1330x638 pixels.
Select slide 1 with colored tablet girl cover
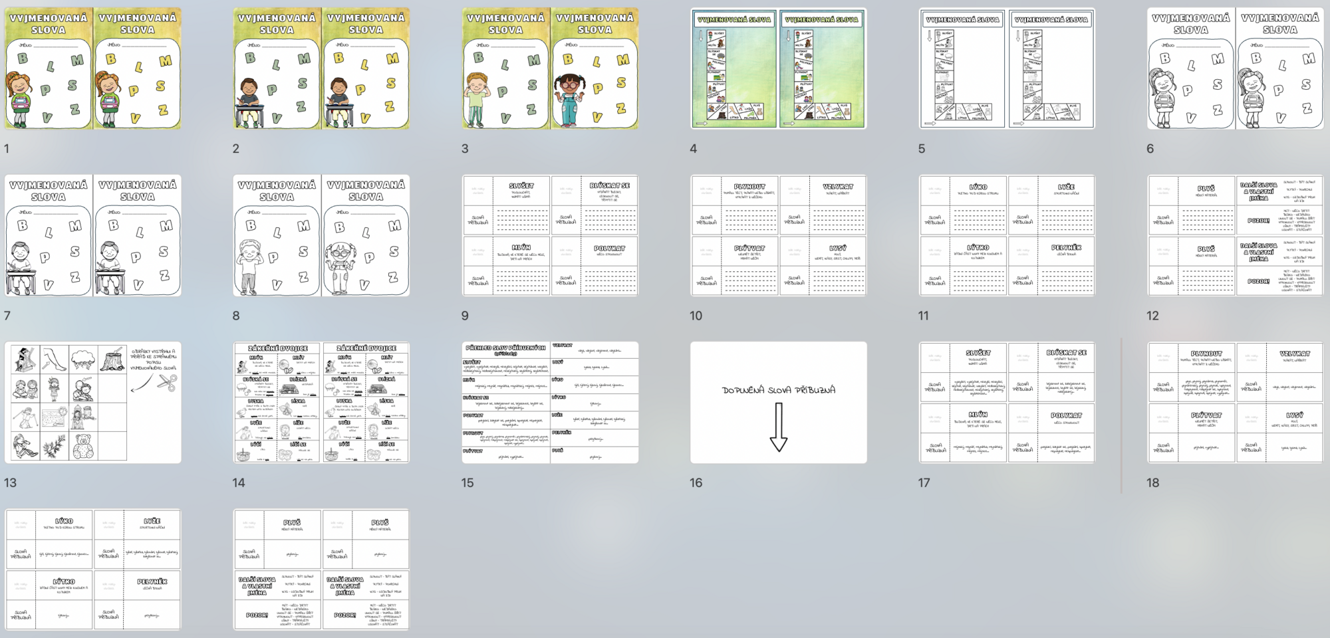point(93,68)
